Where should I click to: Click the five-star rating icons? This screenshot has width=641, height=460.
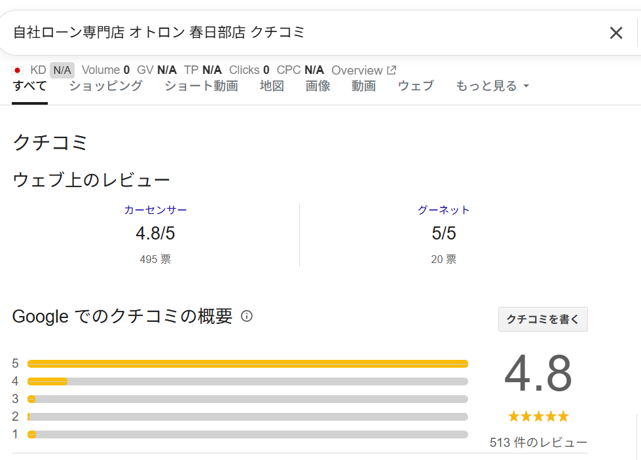tap(538, 416)
